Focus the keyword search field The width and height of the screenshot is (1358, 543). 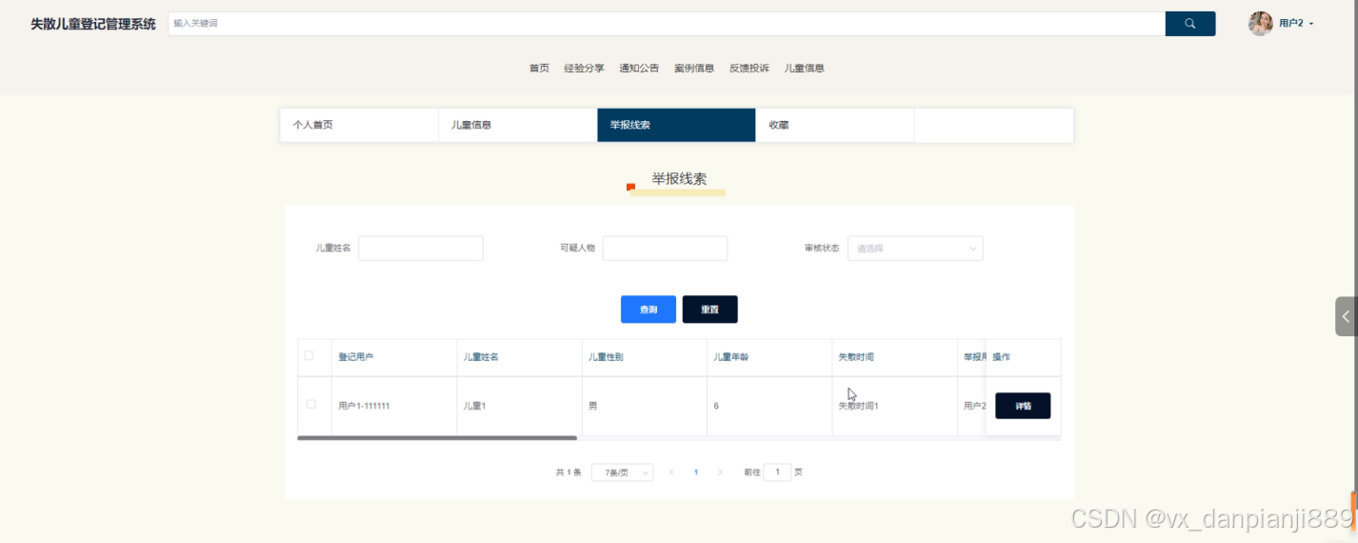pyautogui.click(x=667, y=24)
